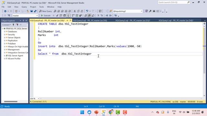Click the Specify Template Parameter Values icon
The width and height of the screenshot is (207, 116).
point(116,15)
